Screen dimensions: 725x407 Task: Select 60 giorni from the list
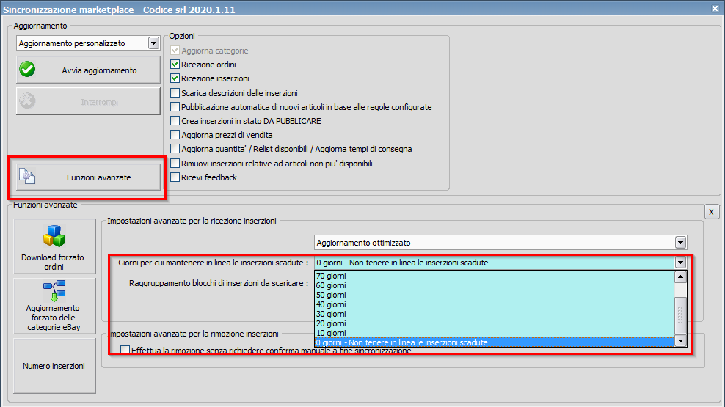point(495,285)
